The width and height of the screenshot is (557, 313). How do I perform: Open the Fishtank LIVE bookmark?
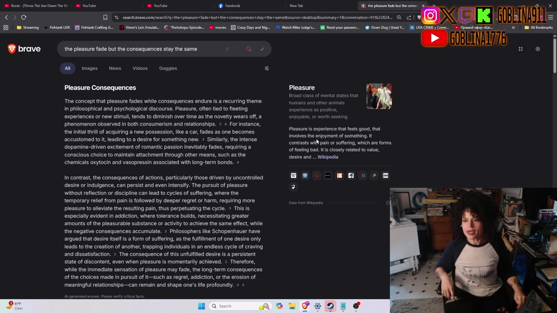(57, 27)
